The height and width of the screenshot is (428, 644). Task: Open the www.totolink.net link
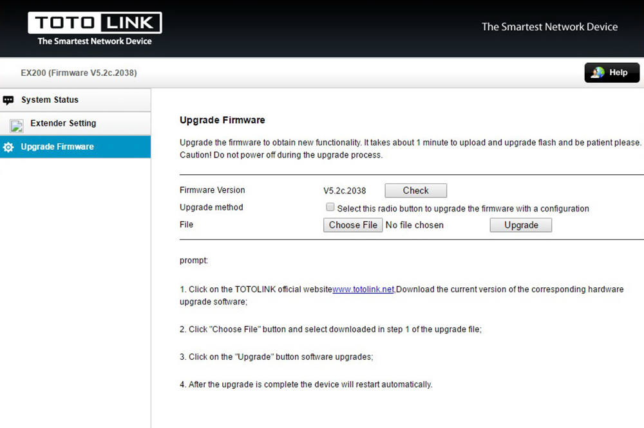363,290
